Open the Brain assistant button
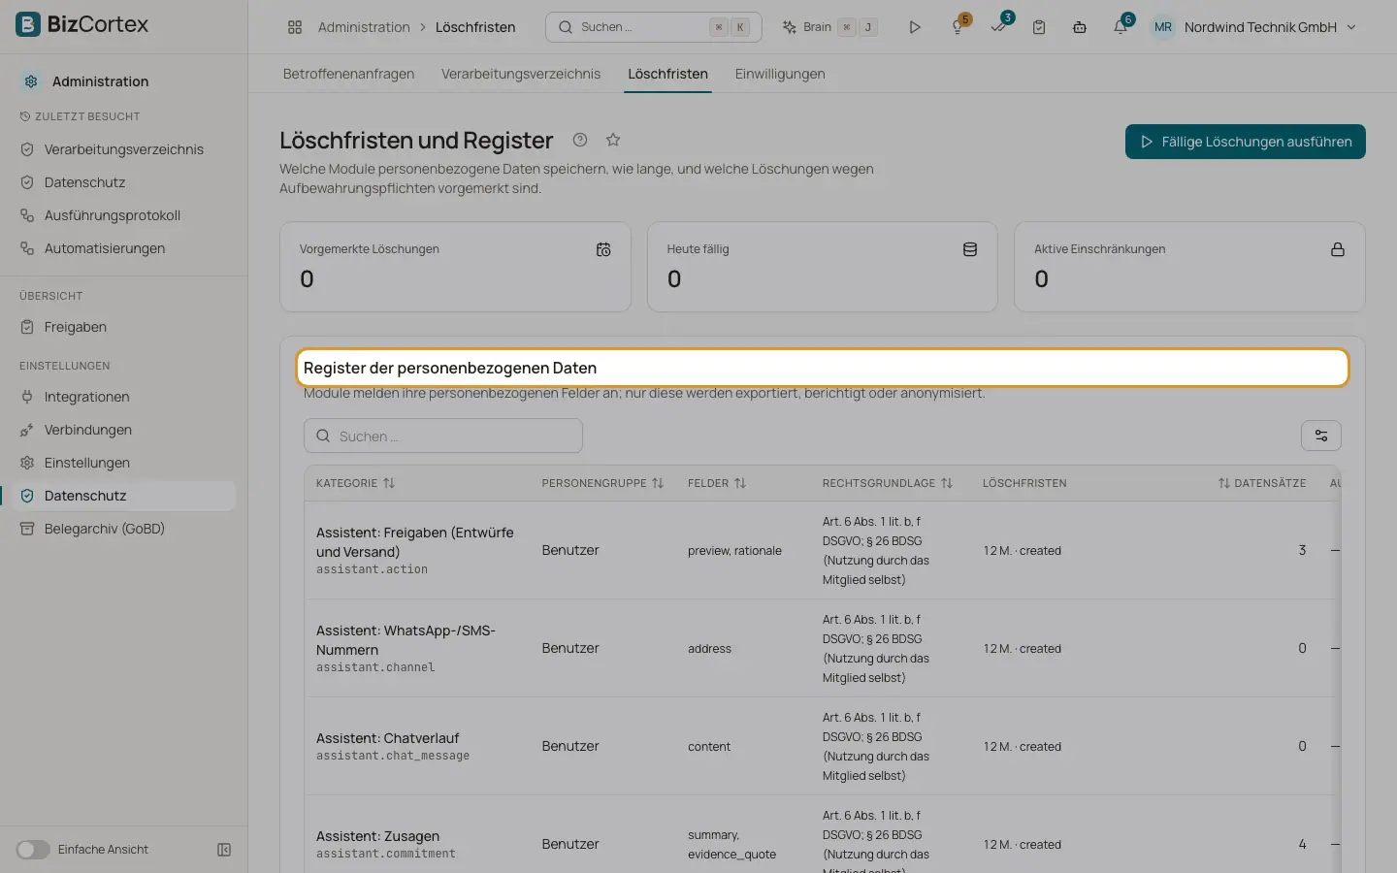 pyautogui.click(x=829, y=27)
